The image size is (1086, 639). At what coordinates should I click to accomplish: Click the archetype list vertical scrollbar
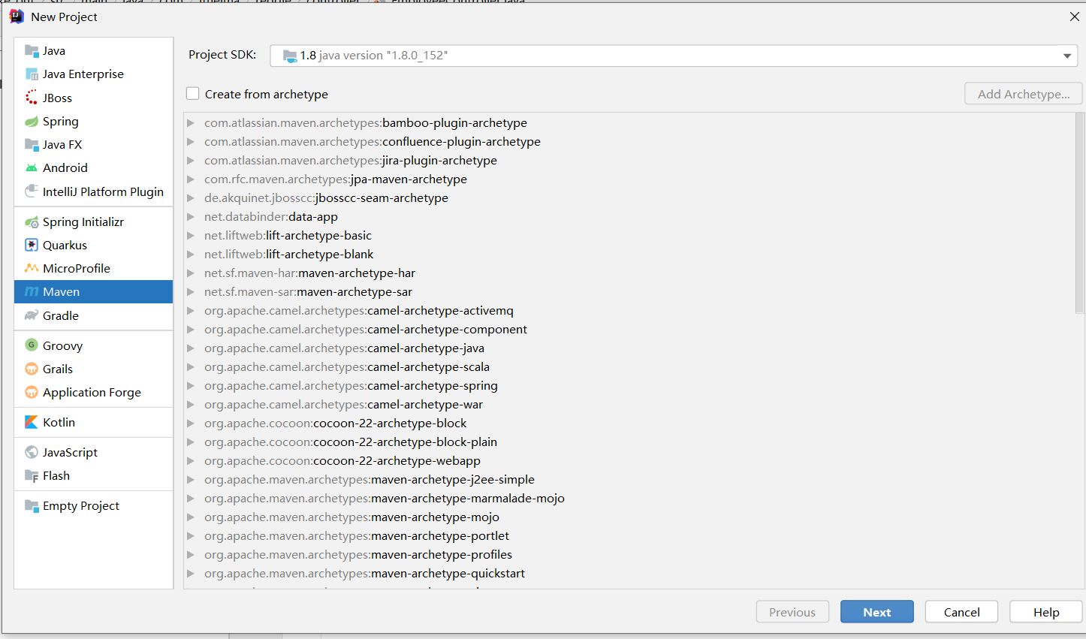tap(1079, 213)
